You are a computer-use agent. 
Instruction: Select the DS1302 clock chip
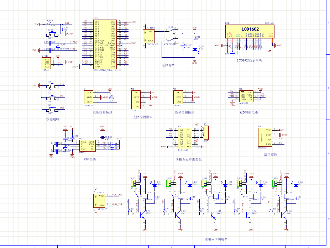(x=87, y=146)
